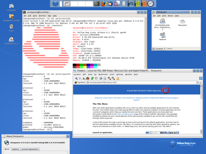Print the page from Konqueror toolbar

pos(101,78)
